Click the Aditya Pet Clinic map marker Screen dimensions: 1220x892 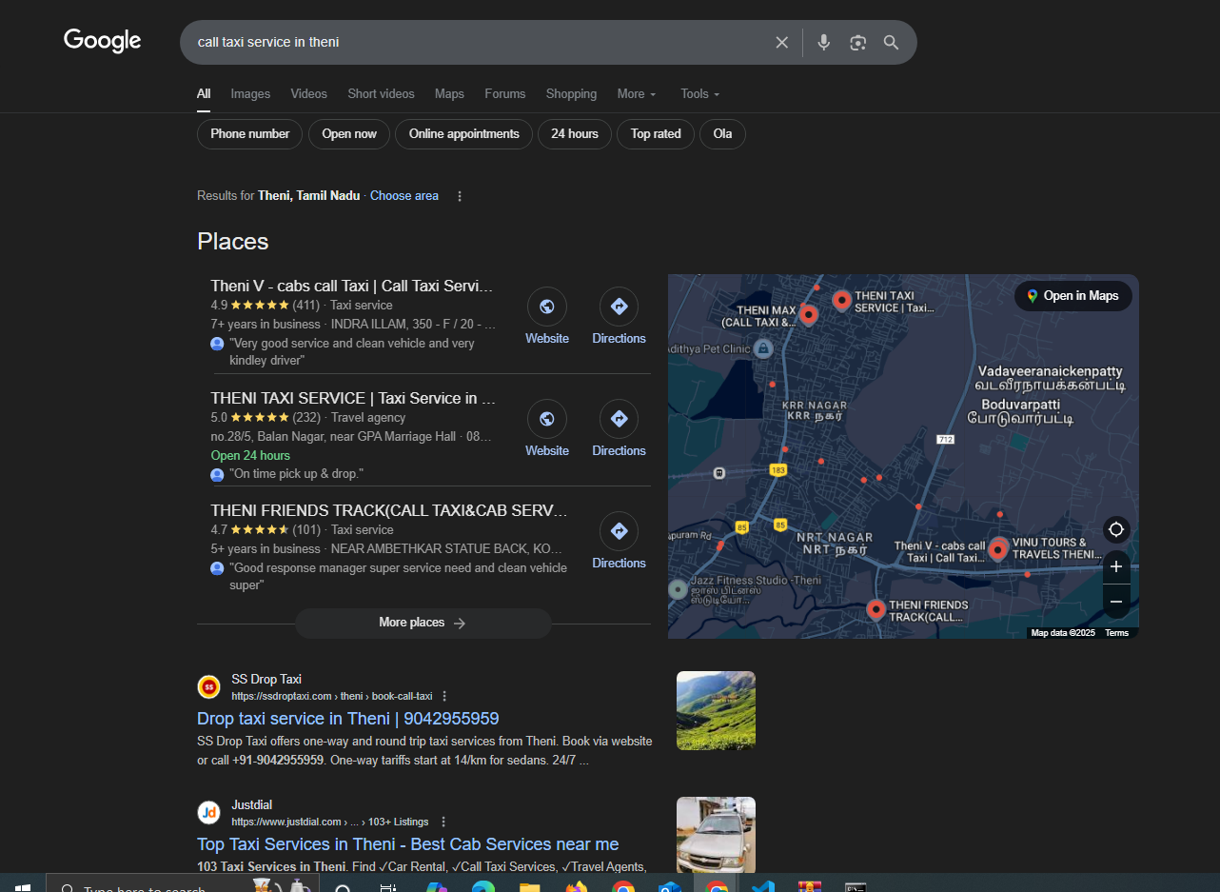(763, 348)
